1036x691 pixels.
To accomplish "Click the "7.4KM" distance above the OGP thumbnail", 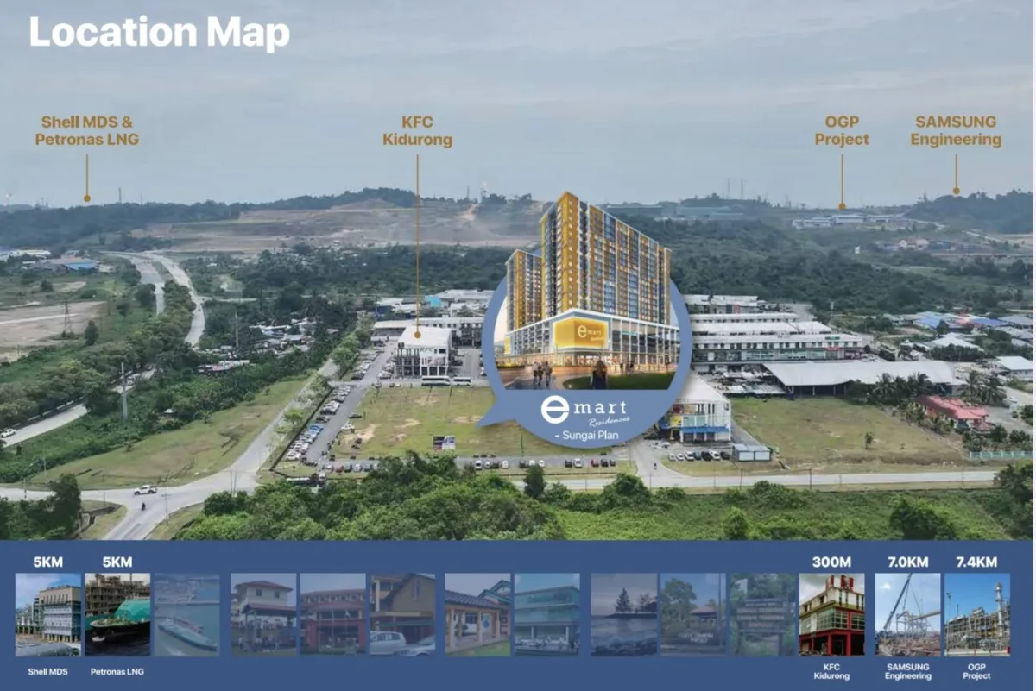I will tap(976, 562).
